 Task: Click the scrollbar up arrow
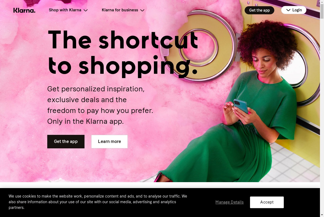322,2
